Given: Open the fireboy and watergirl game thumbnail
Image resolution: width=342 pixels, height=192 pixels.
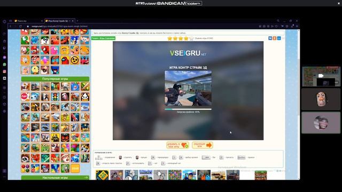Looking at the screenshot, I should click(x=204, y=175).
